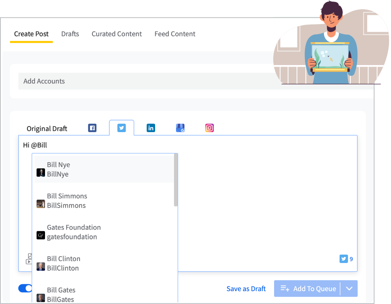Open the Google My Business draft tab

(x=180, y=128)
